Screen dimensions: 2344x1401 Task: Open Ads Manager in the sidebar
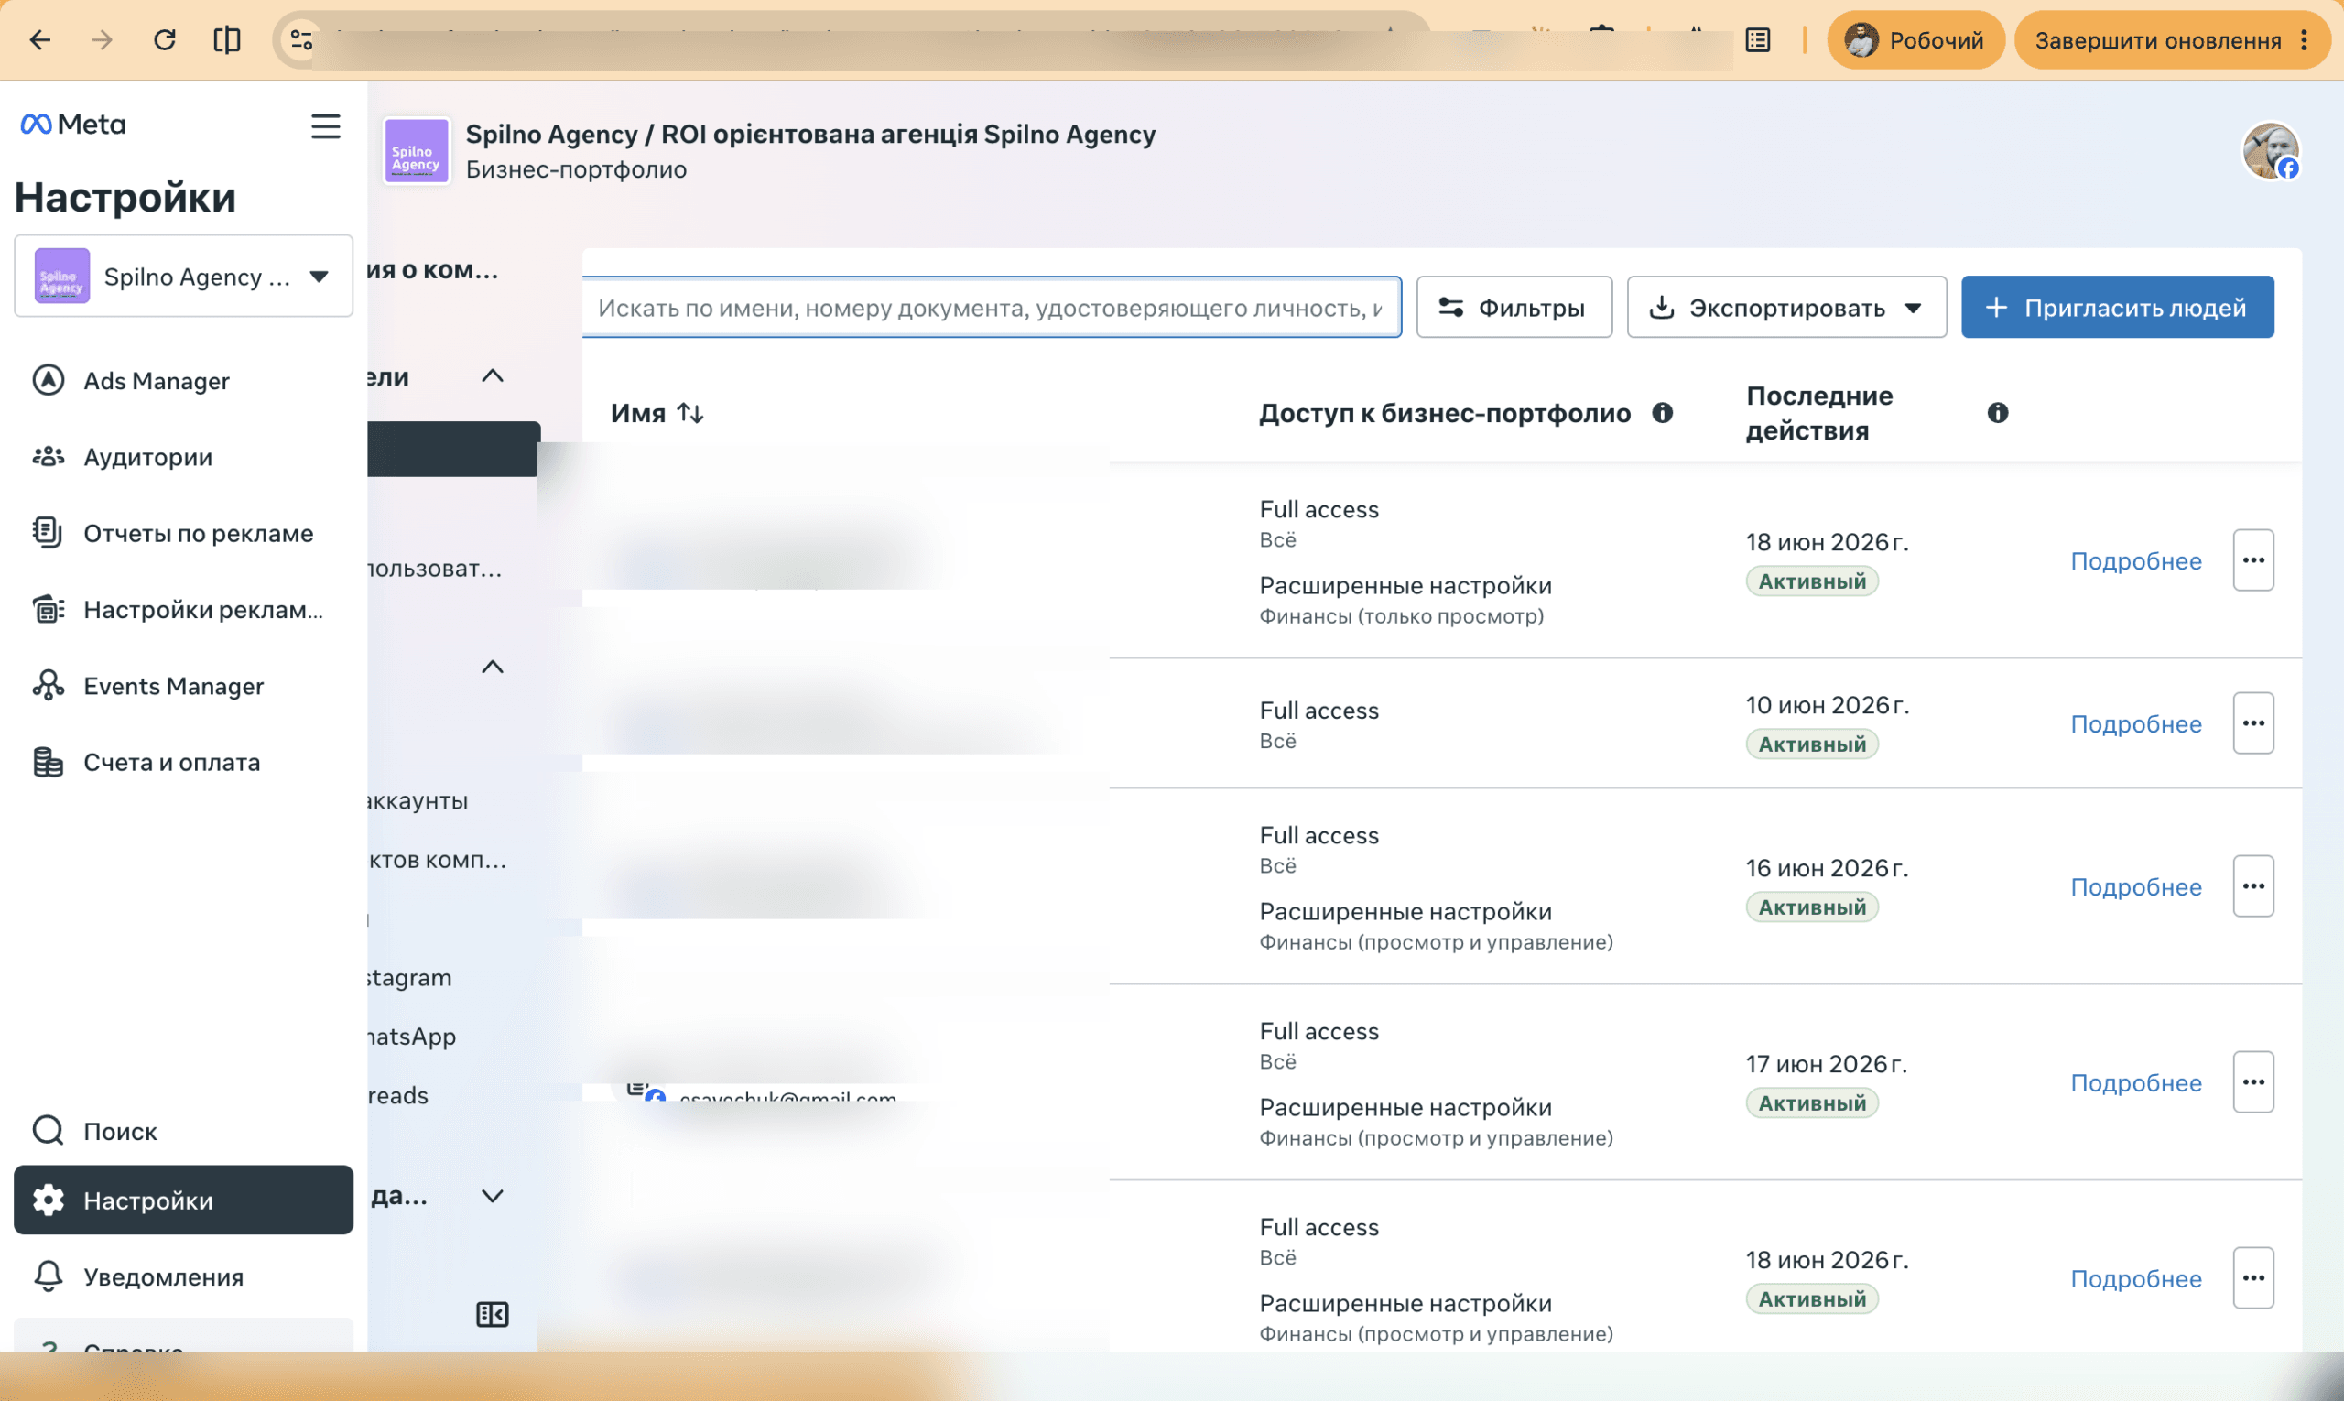tap(183, 380)
